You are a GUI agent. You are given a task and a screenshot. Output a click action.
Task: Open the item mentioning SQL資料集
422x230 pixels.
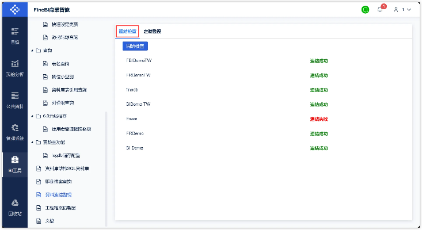pyautogui.click(x=67, y=168)
